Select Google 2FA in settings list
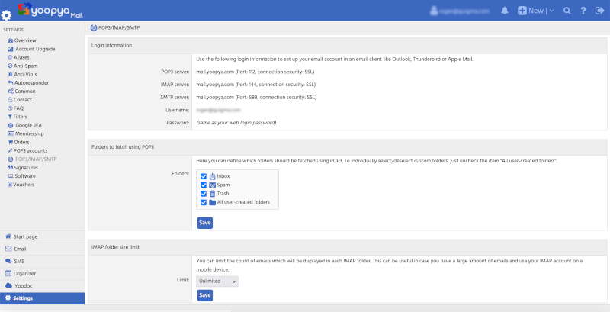 (x=30, y=124)
